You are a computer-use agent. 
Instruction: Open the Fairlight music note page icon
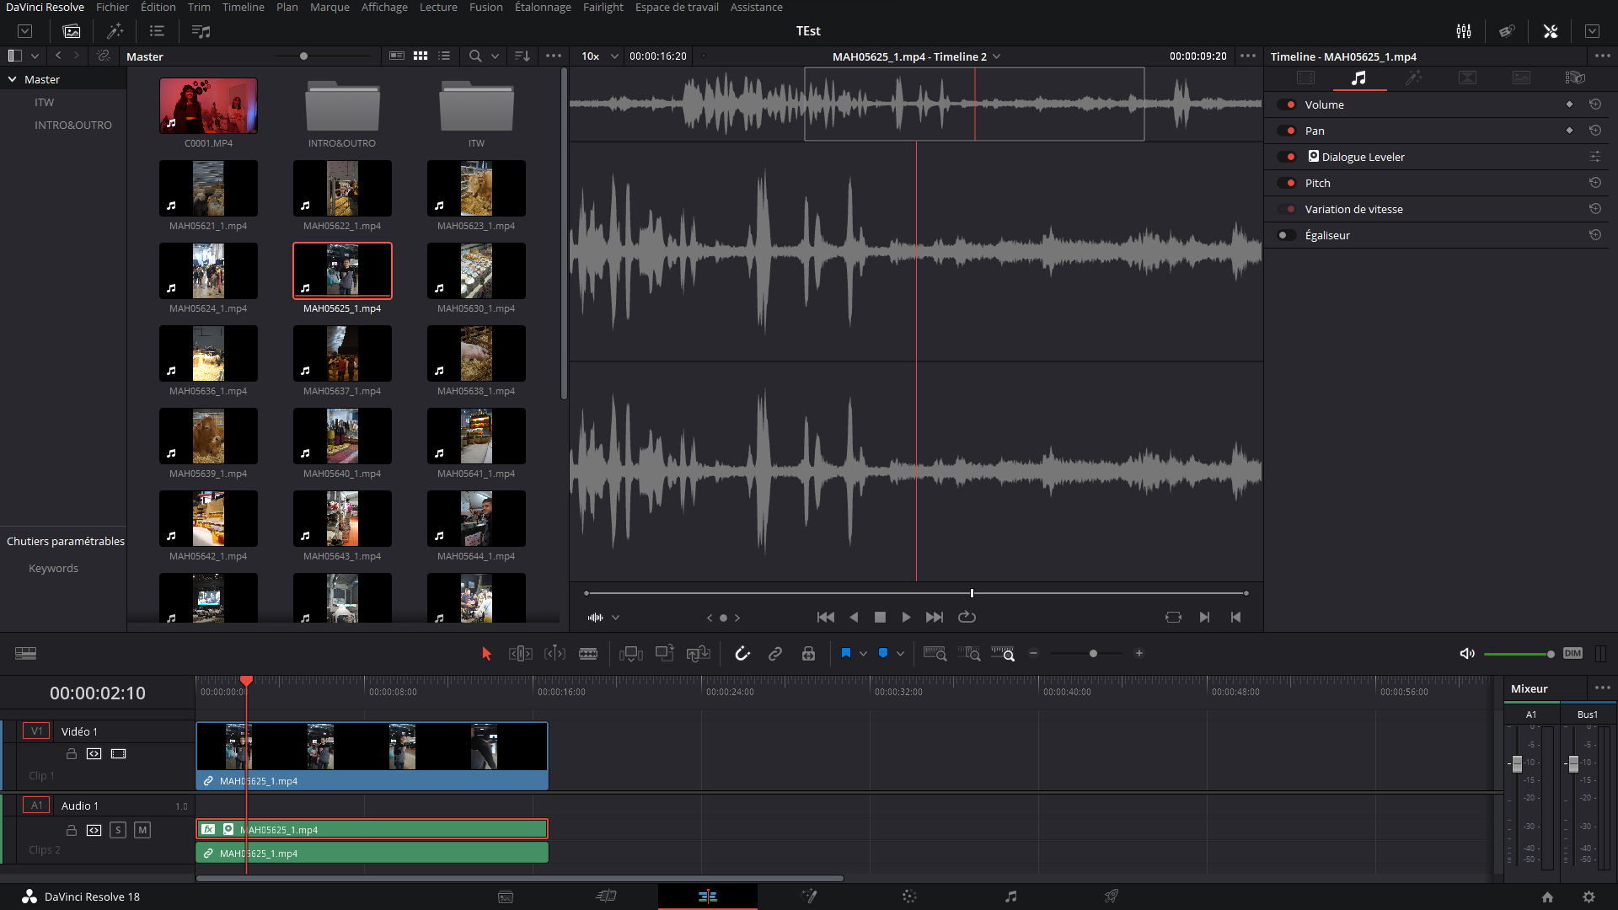point(1011,897)
